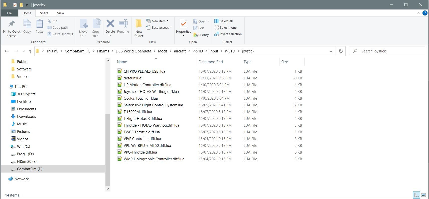This screenshot has height=199, width=429.
Task: Select the 3D Objects folder
Action: (26, 94)
